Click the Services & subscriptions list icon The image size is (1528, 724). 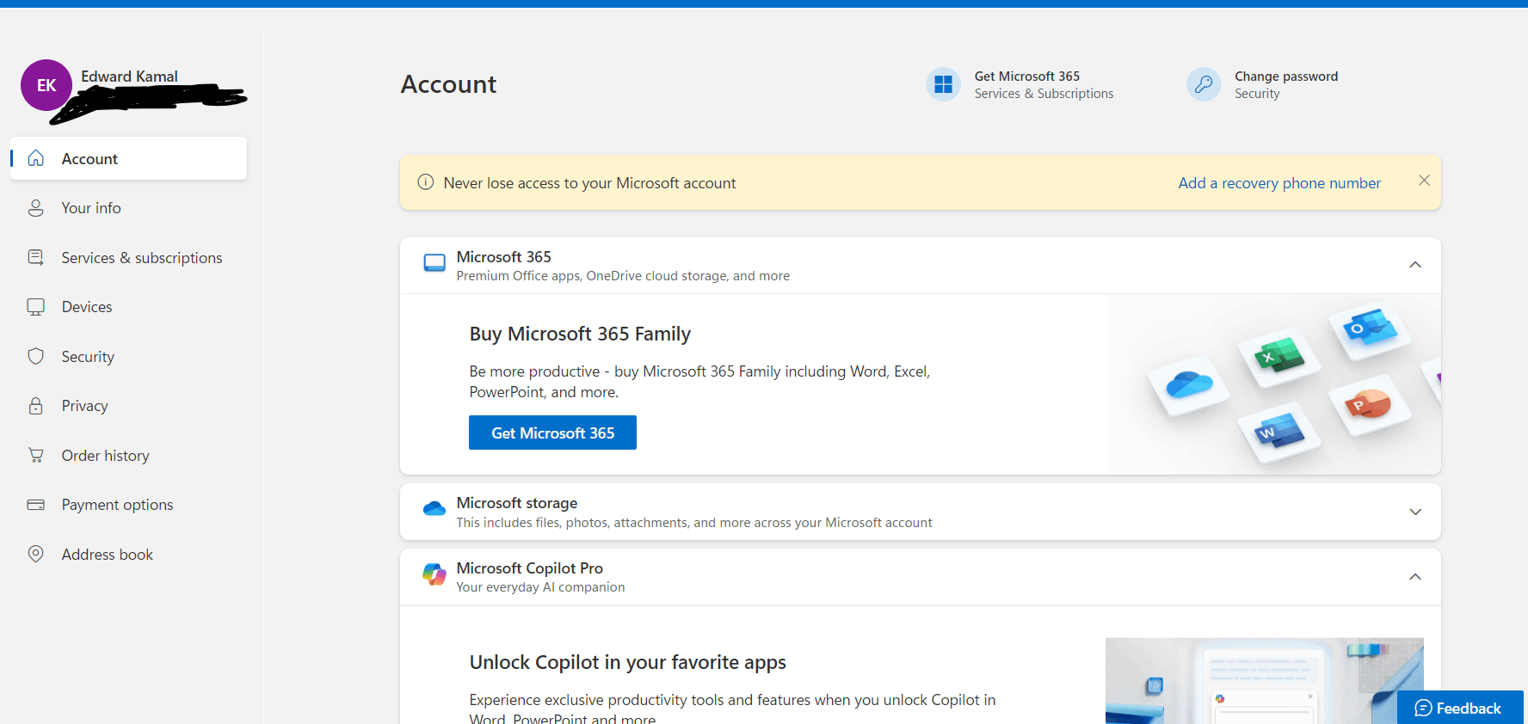[35, 257]
